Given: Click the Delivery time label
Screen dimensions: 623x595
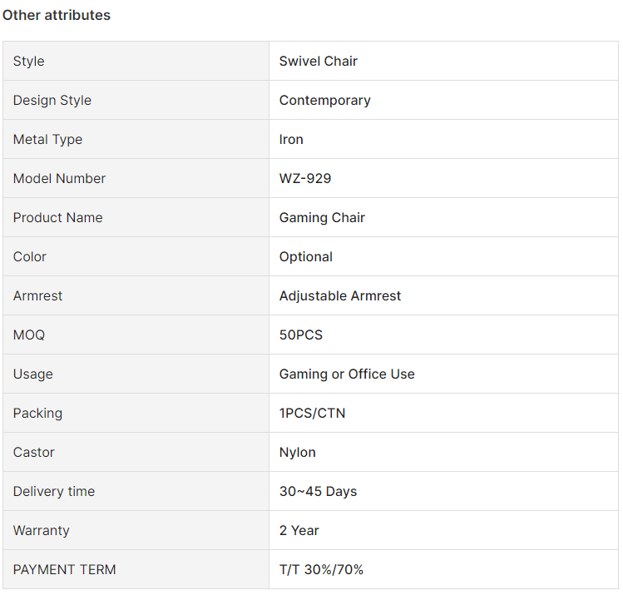Looking at the screenshot, I should [54, 491].
